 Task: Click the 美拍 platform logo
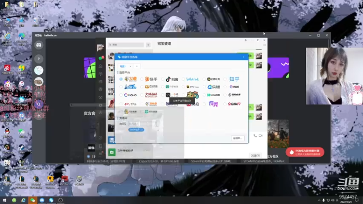point(192,104)
